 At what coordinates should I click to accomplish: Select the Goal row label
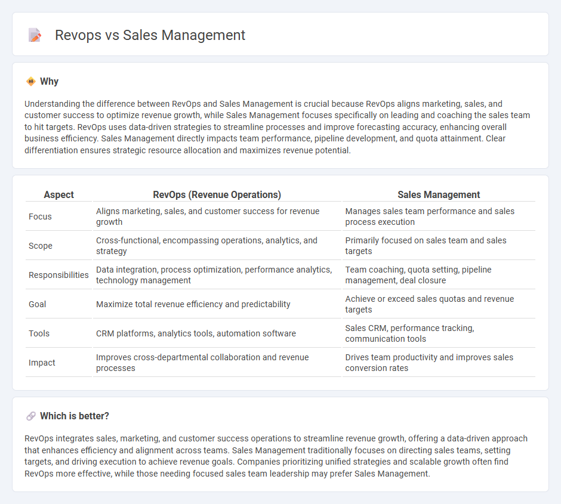point(37,304)
